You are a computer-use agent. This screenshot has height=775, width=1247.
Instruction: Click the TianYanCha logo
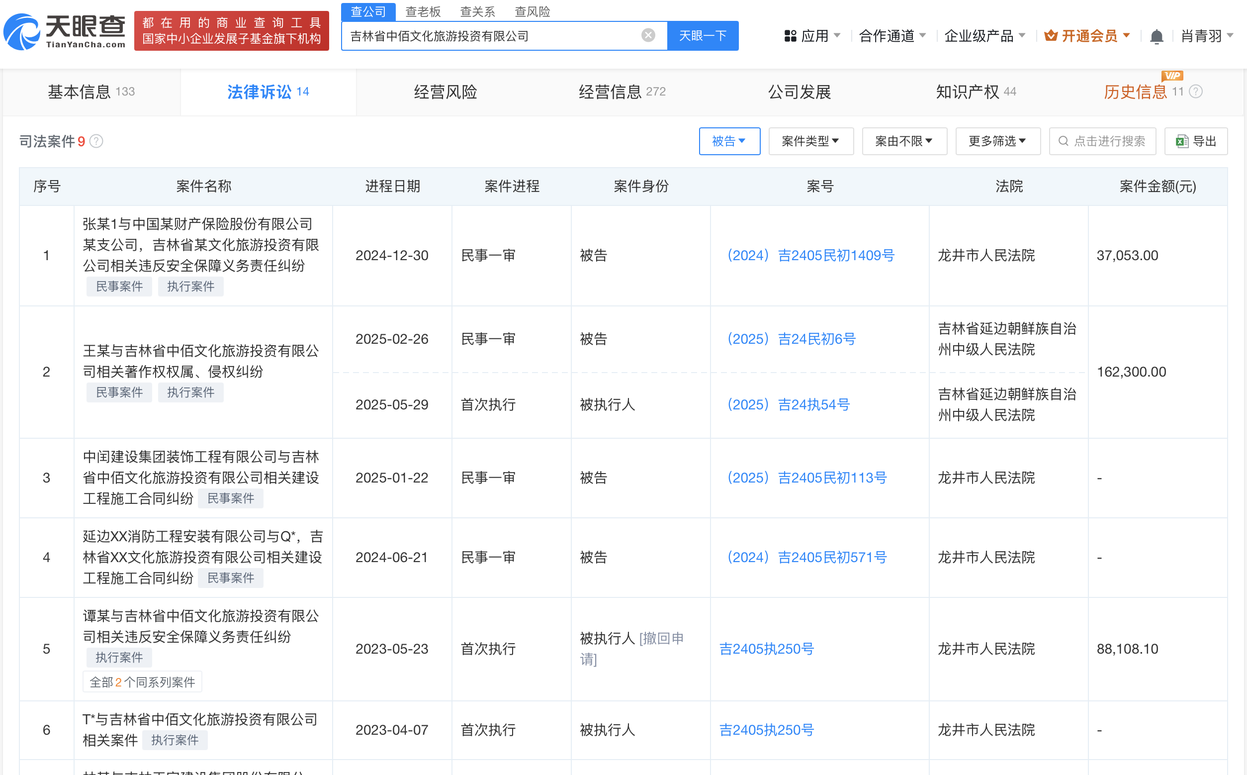pyautogui.click(x=65, y=31)
